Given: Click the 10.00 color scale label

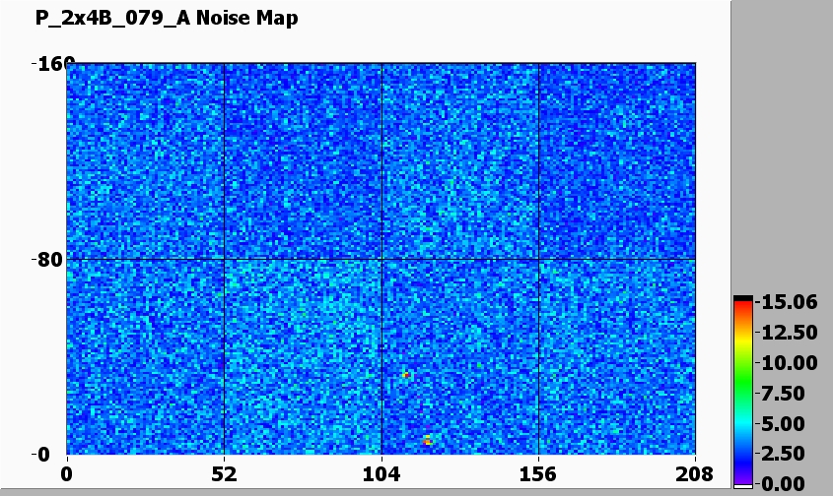Looking at the screenshot, I should [790, 363].
